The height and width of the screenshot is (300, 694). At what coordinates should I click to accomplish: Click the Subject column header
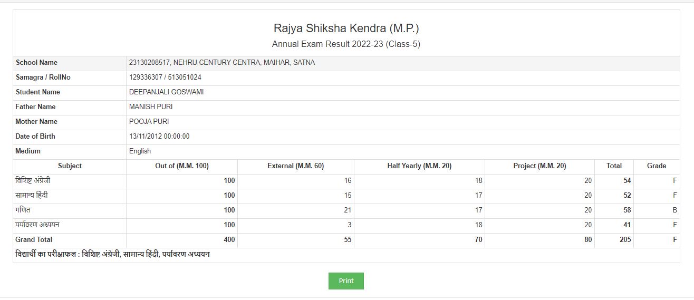coord(70,166)
